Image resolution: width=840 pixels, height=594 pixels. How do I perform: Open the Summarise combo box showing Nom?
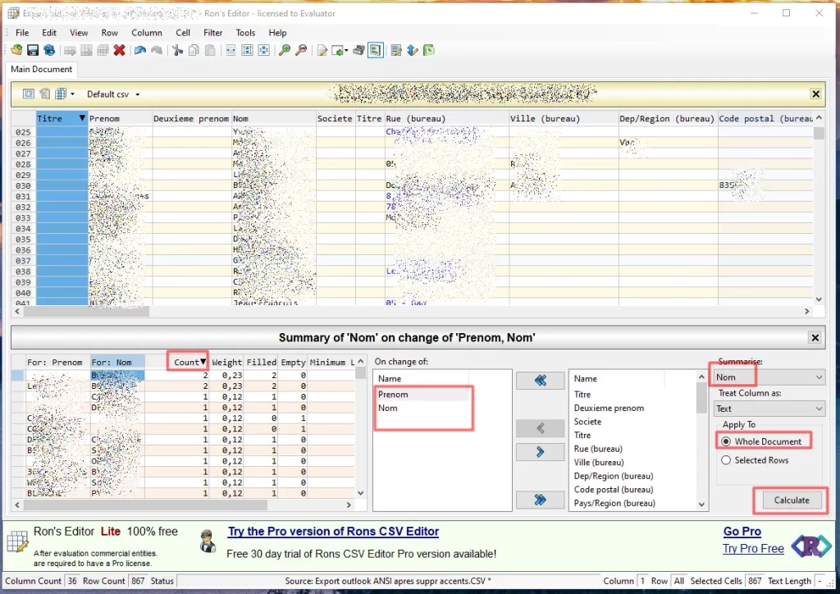tap(769, 377)
